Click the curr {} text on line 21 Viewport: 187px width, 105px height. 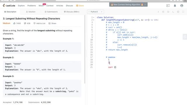click(112, 67)
